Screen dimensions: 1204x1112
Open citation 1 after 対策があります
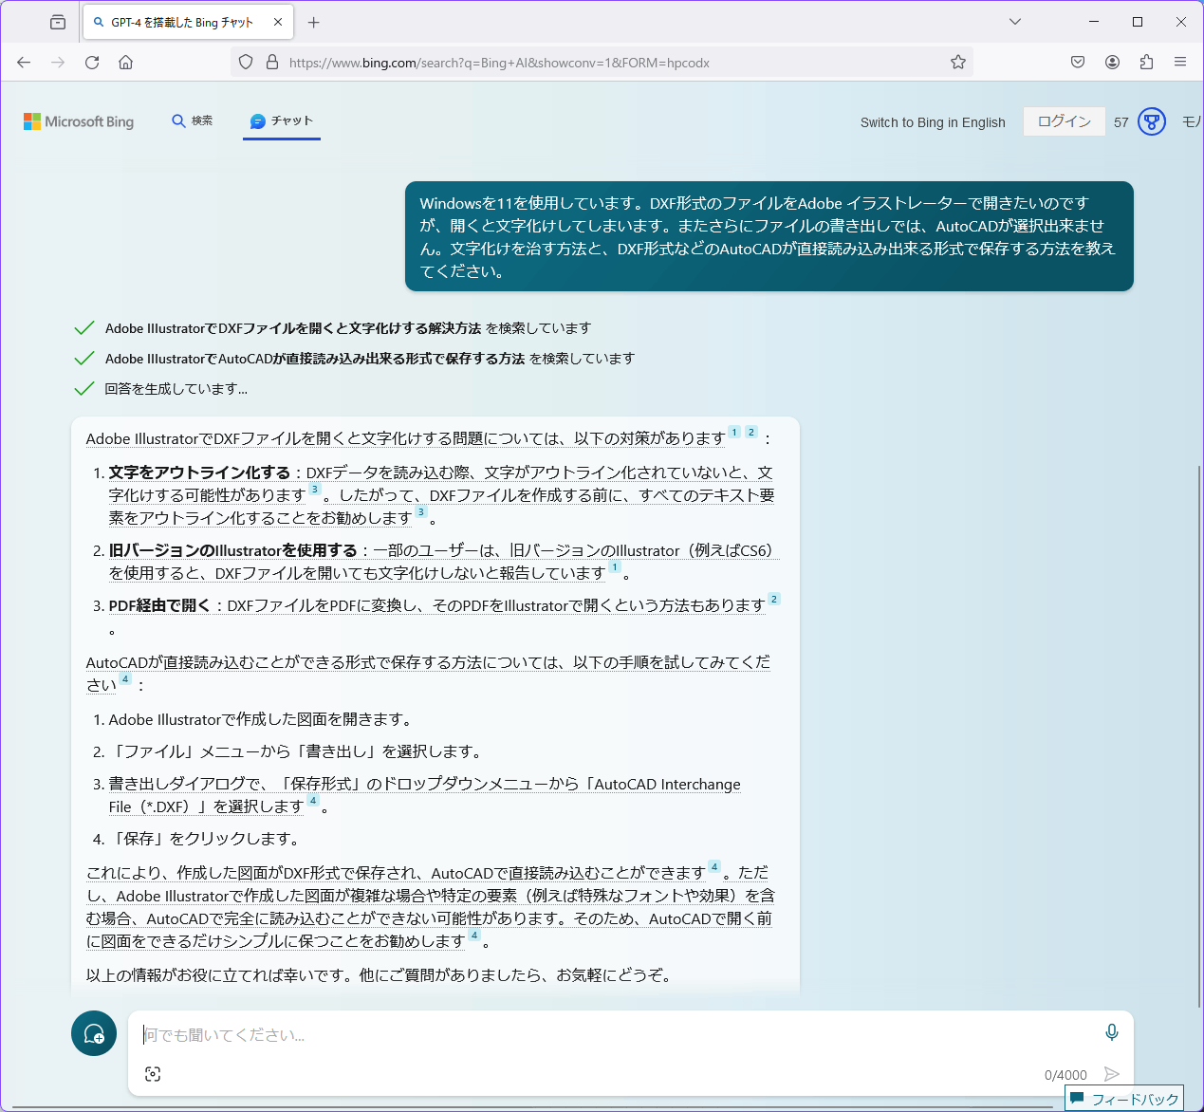pyautogui.click(x=734, y=433)
